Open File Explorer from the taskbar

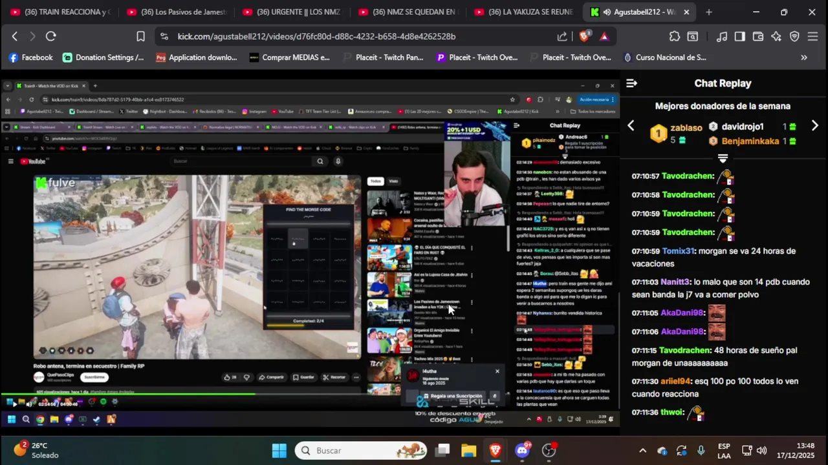(469, 450)
